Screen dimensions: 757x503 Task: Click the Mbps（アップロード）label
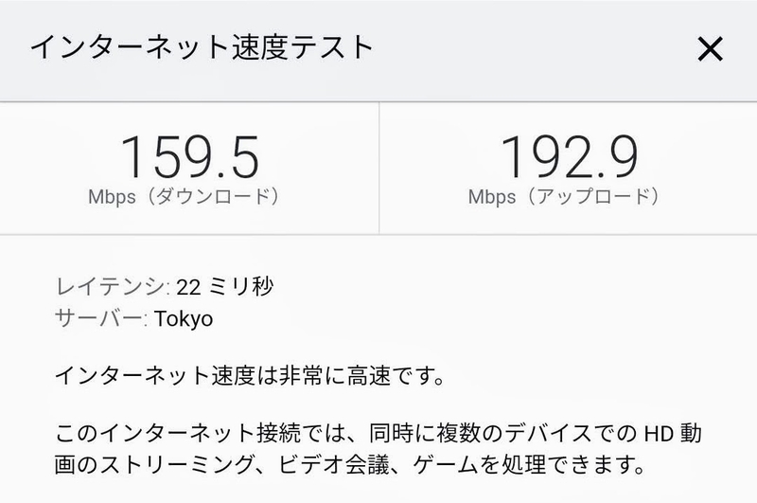[x=564, y=197]
